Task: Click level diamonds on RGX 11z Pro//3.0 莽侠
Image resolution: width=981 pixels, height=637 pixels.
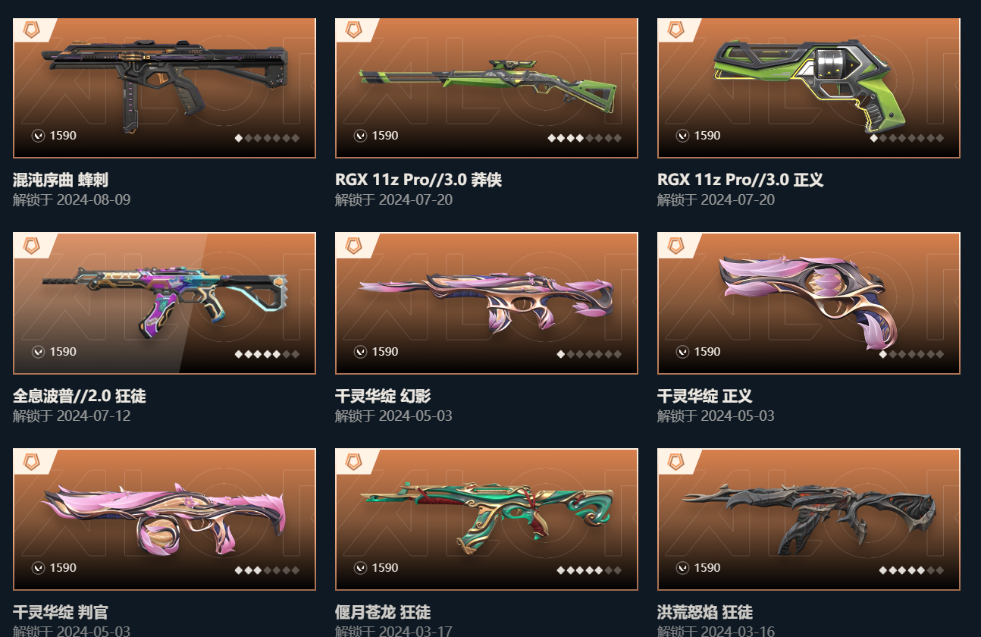Action: tap(585, 138)
